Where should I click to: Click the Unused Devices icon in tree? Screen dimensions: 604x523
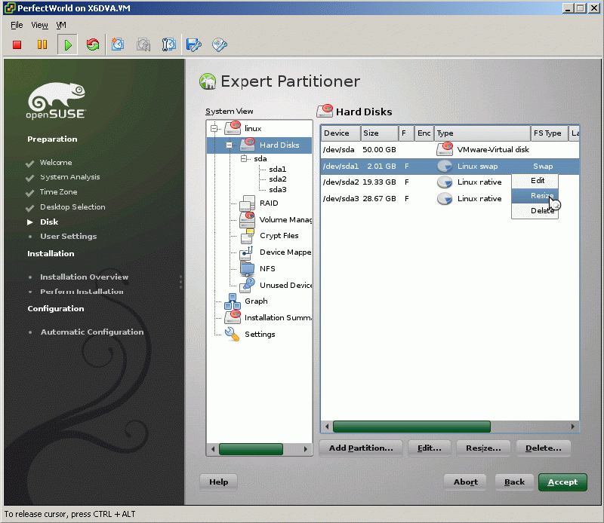(248, 286)
